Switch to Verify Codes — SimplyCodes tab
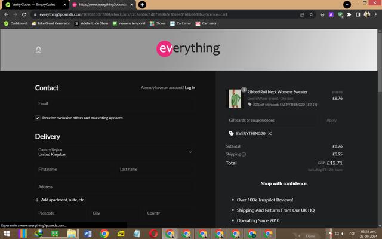 [x=36, y=5]
